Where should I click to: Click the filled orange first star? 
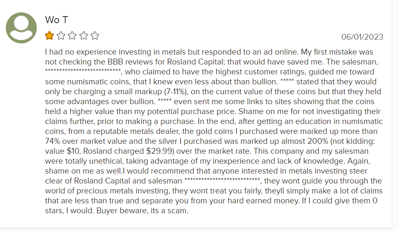coord(50,36)
